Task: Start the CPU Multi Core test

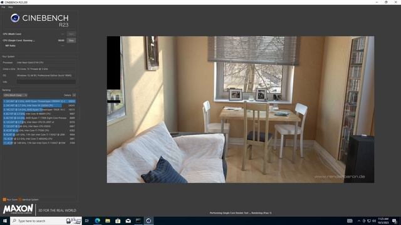Action: pyautogui.click(x=71, y=34)
